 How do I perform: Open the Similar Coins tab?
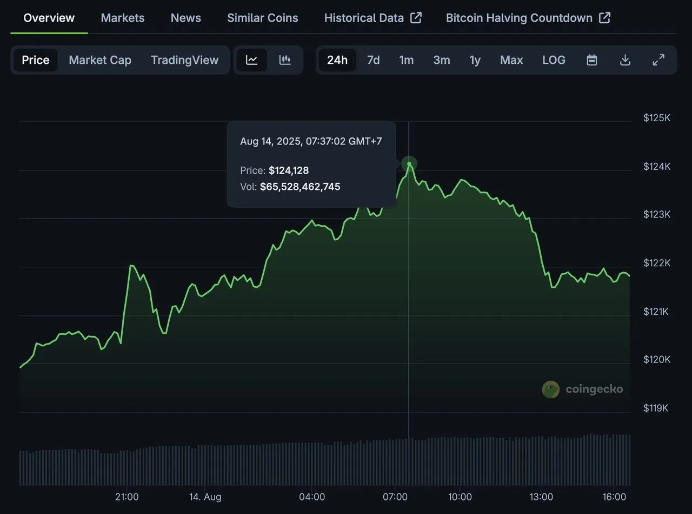tap(262, 18)
